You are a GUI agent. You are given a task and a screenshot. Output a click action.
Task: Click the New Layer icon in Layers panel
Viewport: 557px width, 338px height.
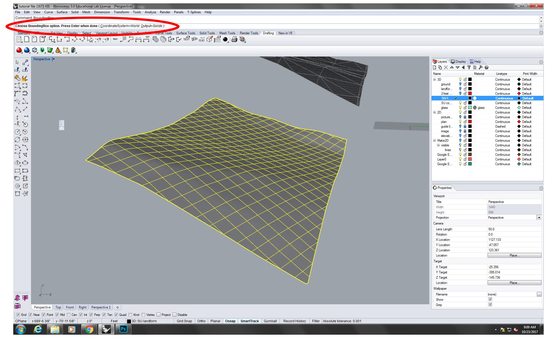tap(434, 67)
